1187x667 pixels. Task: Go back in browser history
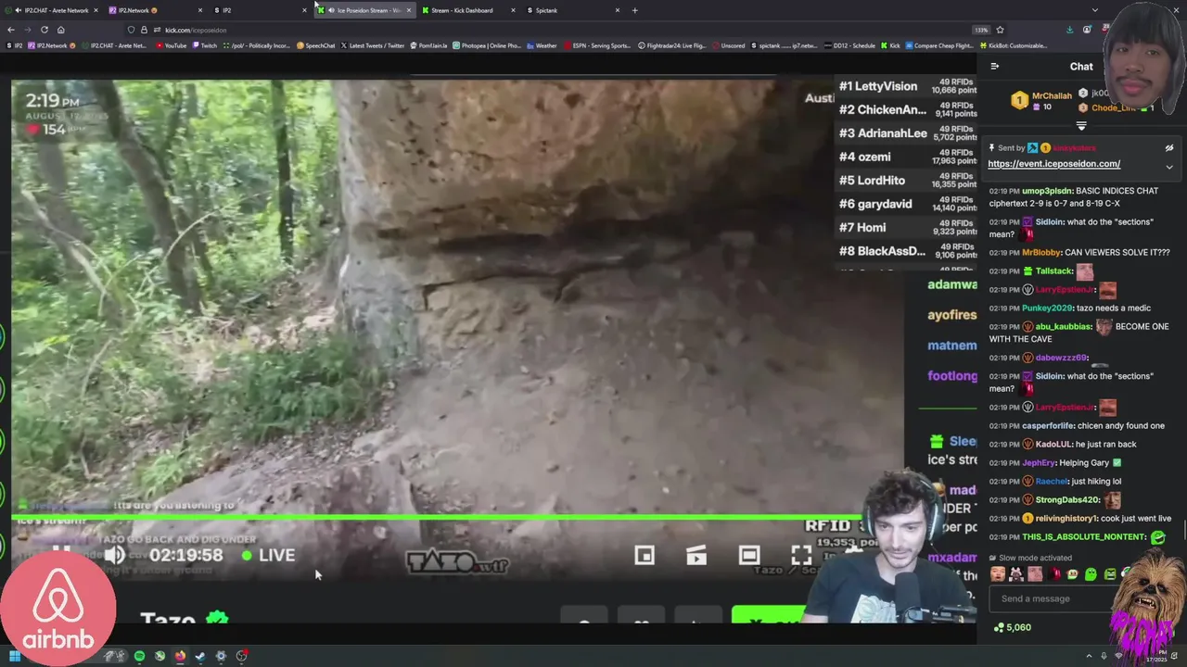click(x=11, y=30)
